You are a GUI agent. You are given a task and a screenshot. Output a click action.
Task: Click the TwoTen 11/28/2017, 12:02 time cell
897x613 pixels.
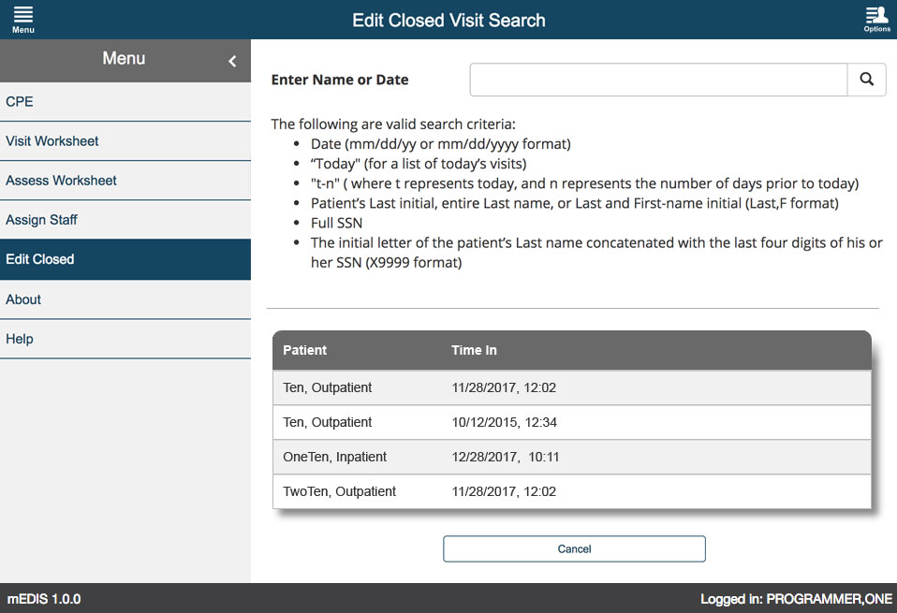(504, 491)
